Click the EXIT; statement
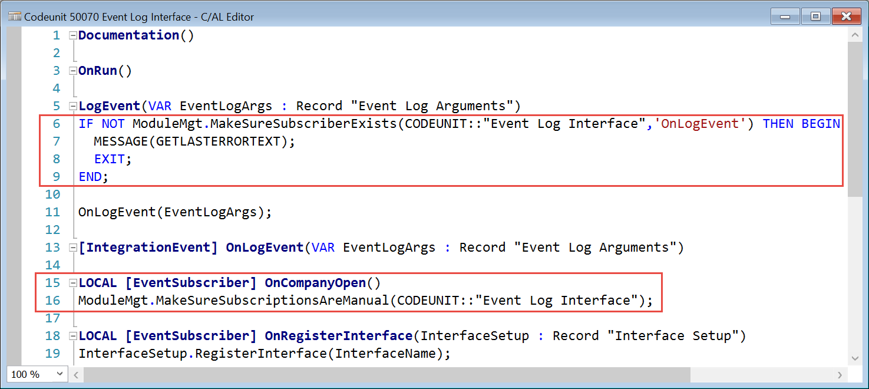Viewport: 869px width, 389px height. pos(113,159)
